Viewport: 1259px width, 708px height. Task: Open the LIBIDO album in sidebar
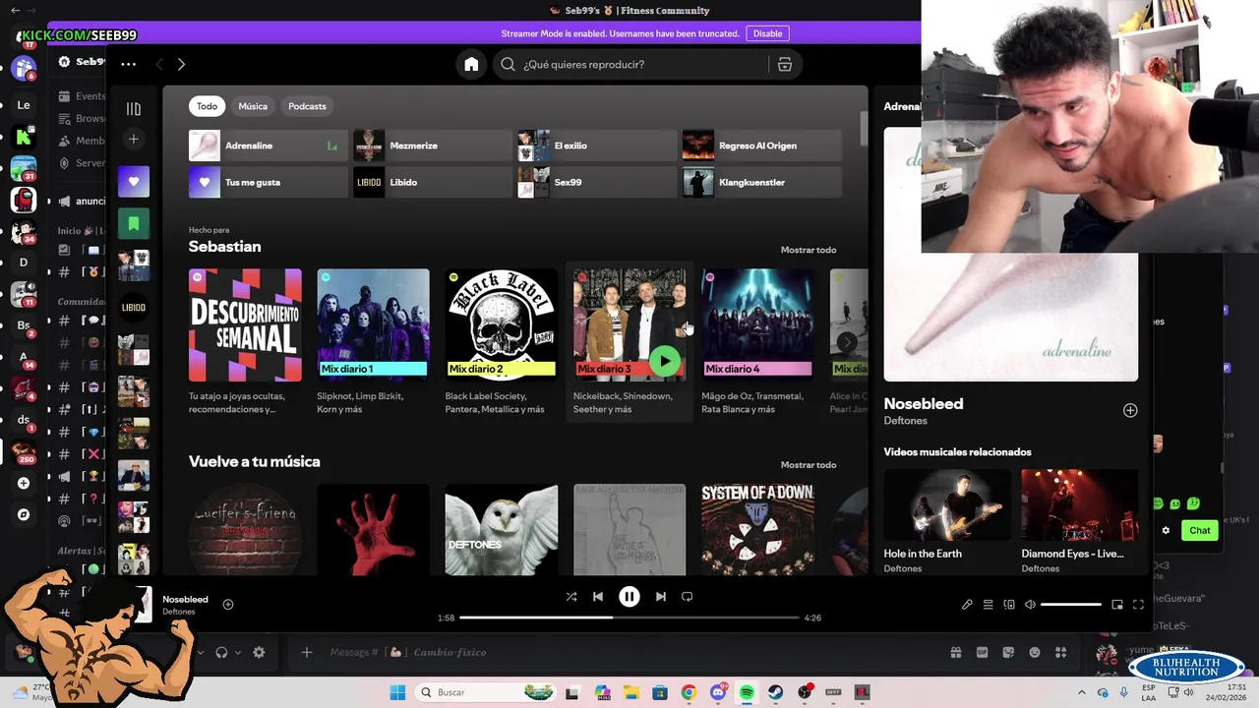pos(134,307)
